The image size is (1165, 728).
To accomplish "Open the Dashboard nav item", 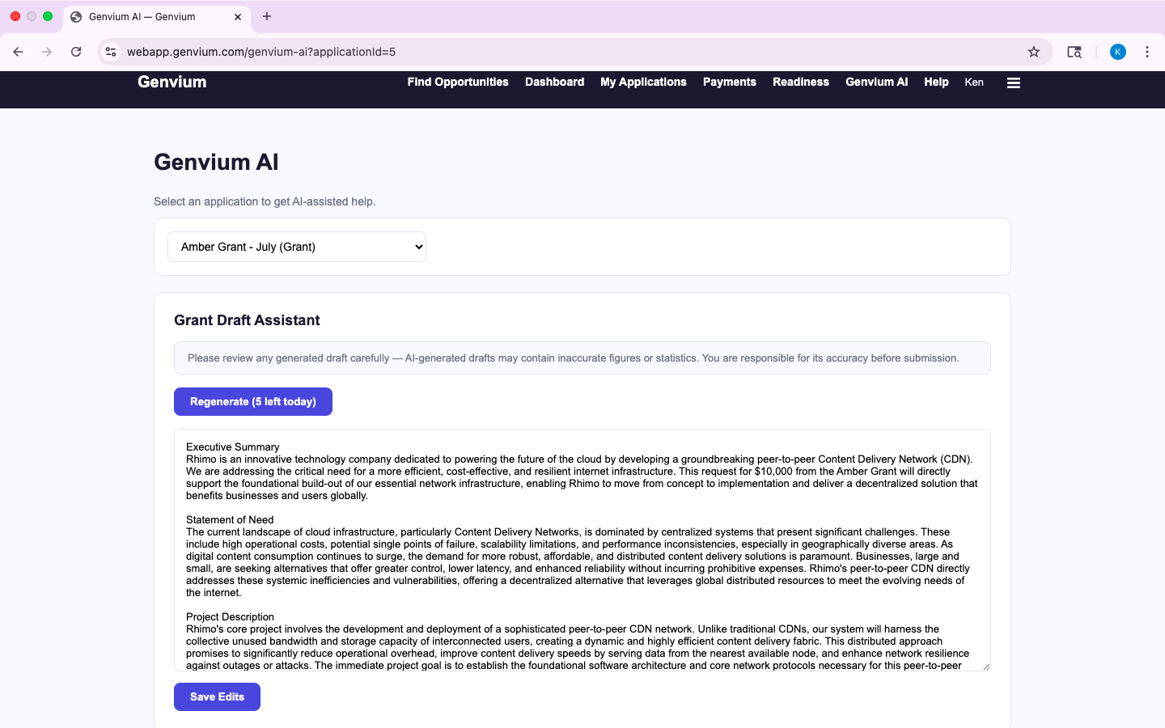I will coord(554,82).
